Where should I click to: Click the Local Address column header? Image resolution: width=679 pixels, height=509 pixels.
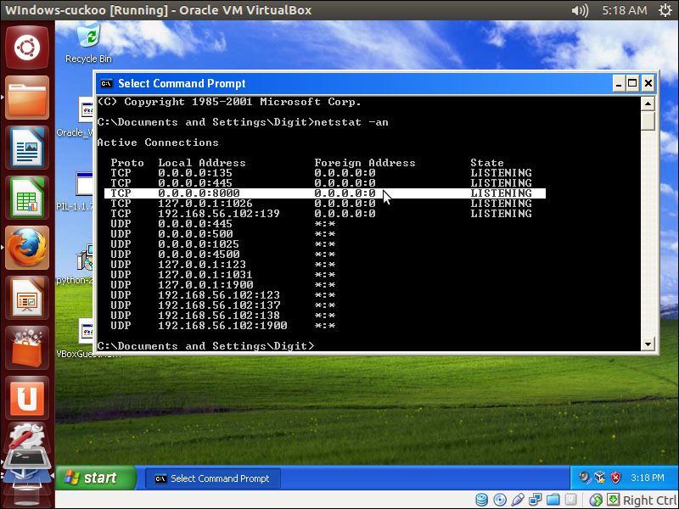click(202, 163)
